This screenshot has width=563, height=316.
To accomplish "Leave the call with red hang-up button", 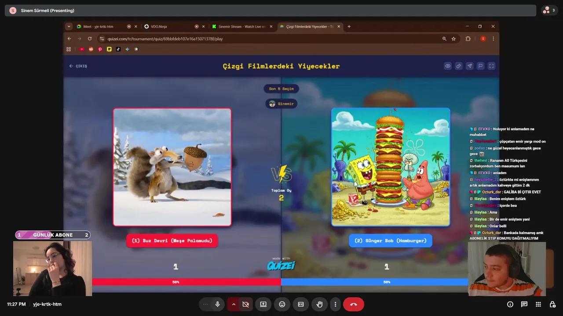I will point(354,304).
